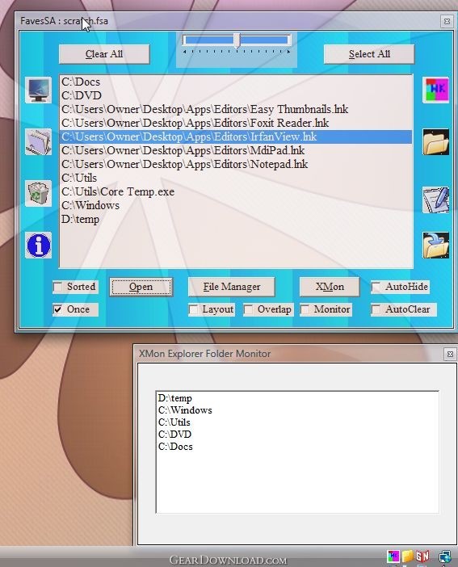Select D:\temp in XMon monitor list
Image resolution: width=458 pixels, height=567 pixels.
(x=297, y=398)
